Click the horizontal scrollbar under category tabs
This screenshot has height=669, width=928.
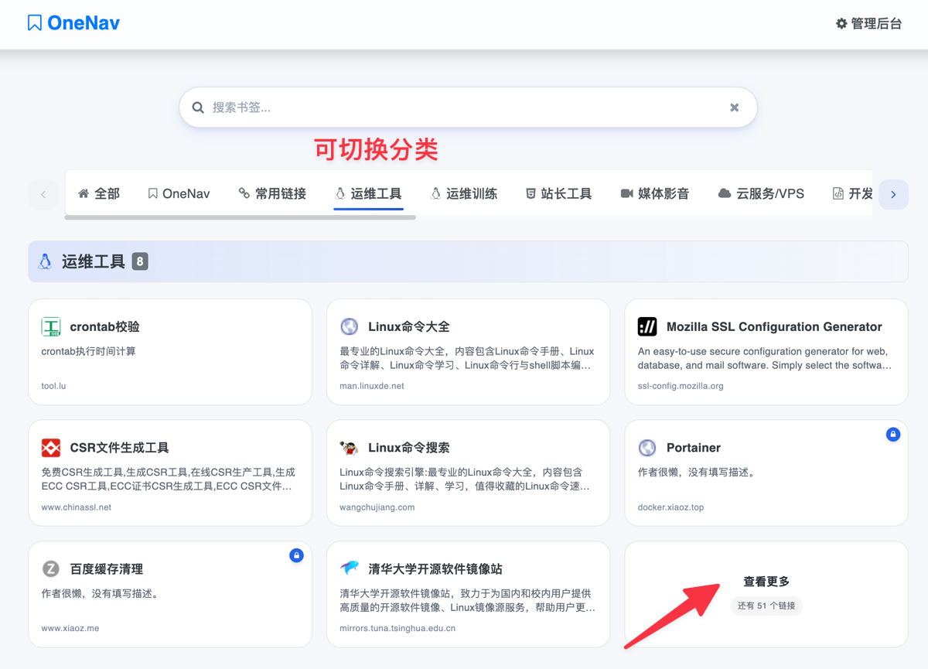click(241, 217)
